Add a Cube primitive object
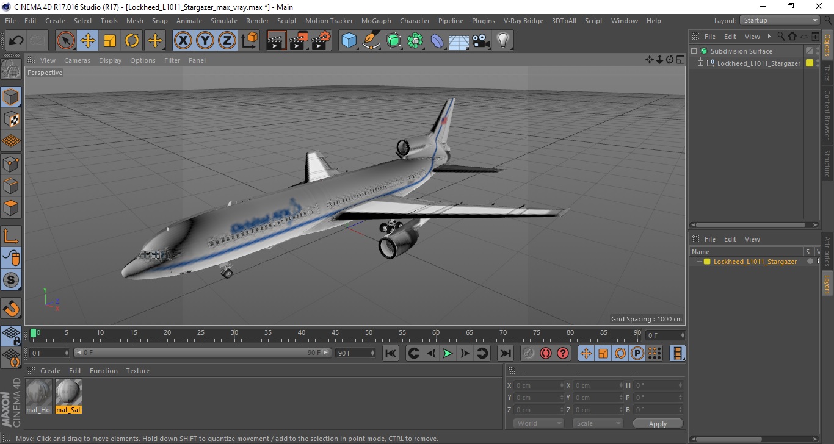This screenshot has height=444, width=834. pos(349,41)
